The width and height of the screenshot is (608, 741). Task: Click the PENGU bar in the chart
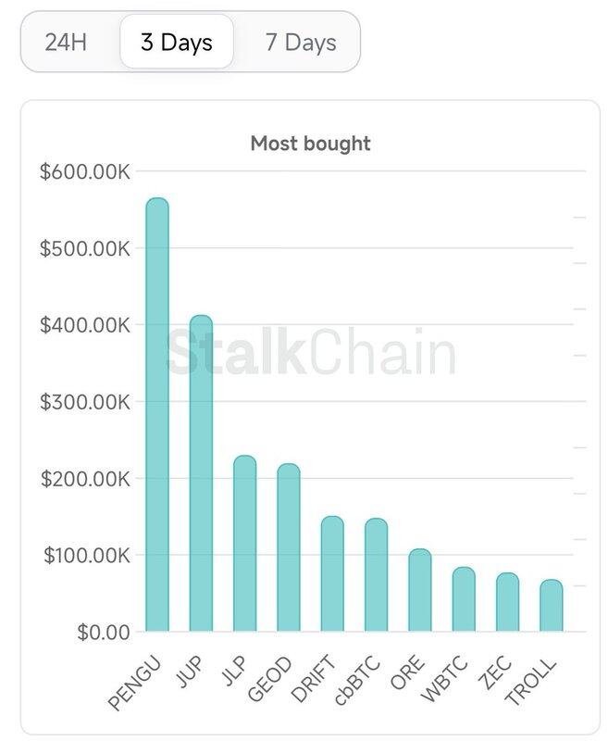tap(157, 415)
